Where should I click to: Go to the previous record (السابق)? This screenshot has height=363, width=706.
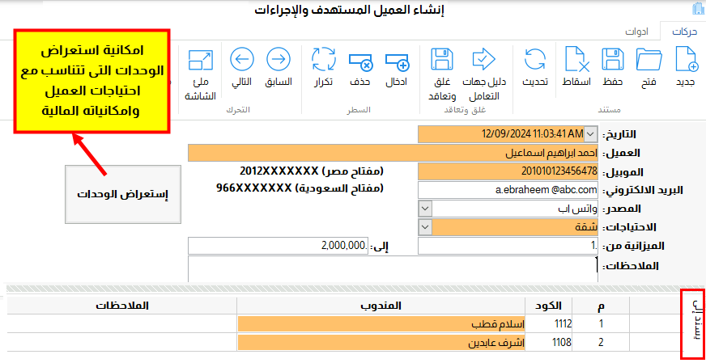(x=279, y=61)
